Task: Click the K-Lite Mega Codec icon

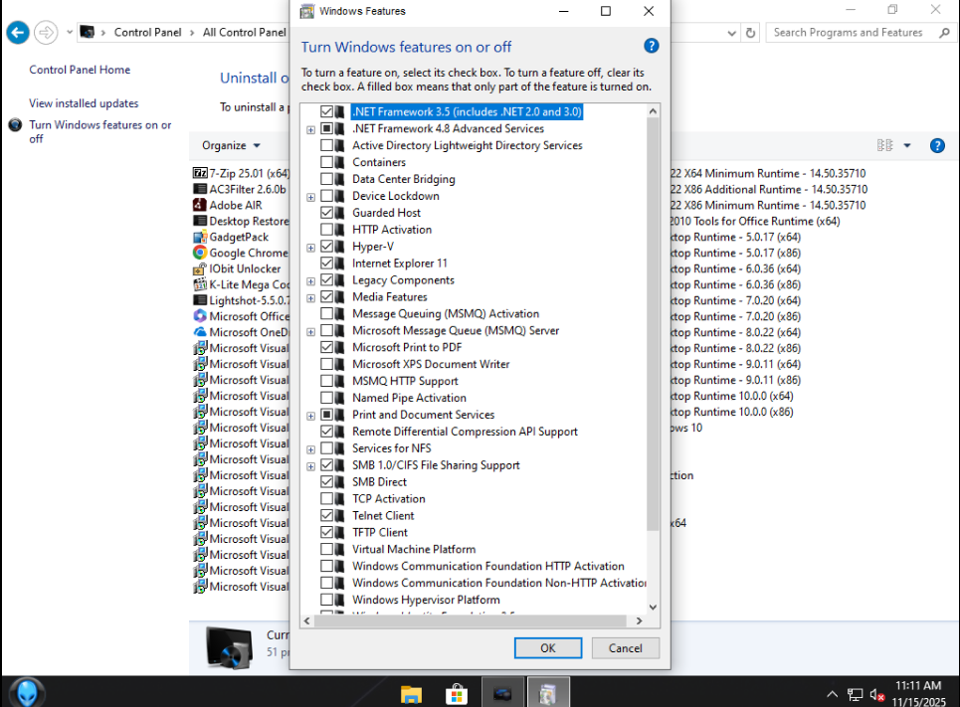Action: pyautogui.click(x=200, y=284)
